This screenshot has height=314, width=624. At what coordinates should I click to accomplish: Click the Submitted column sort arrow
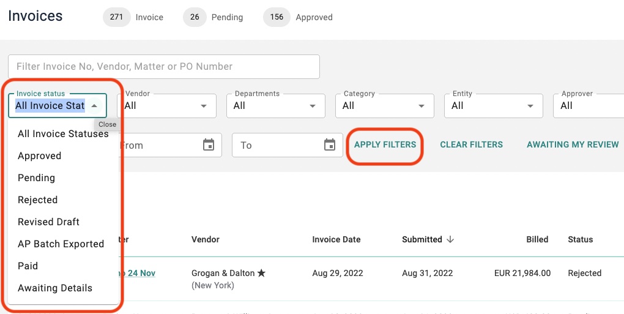click(450, 239)
